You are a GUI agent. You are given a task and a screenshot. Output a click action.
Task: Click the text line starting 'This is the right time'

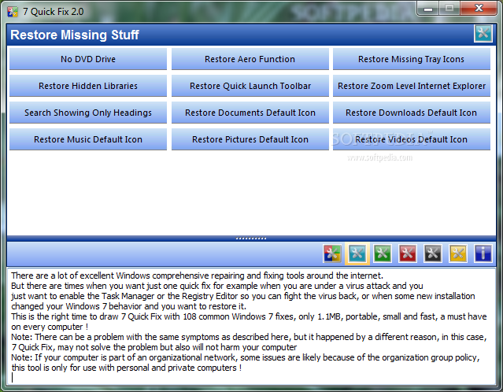click(249, 316)
